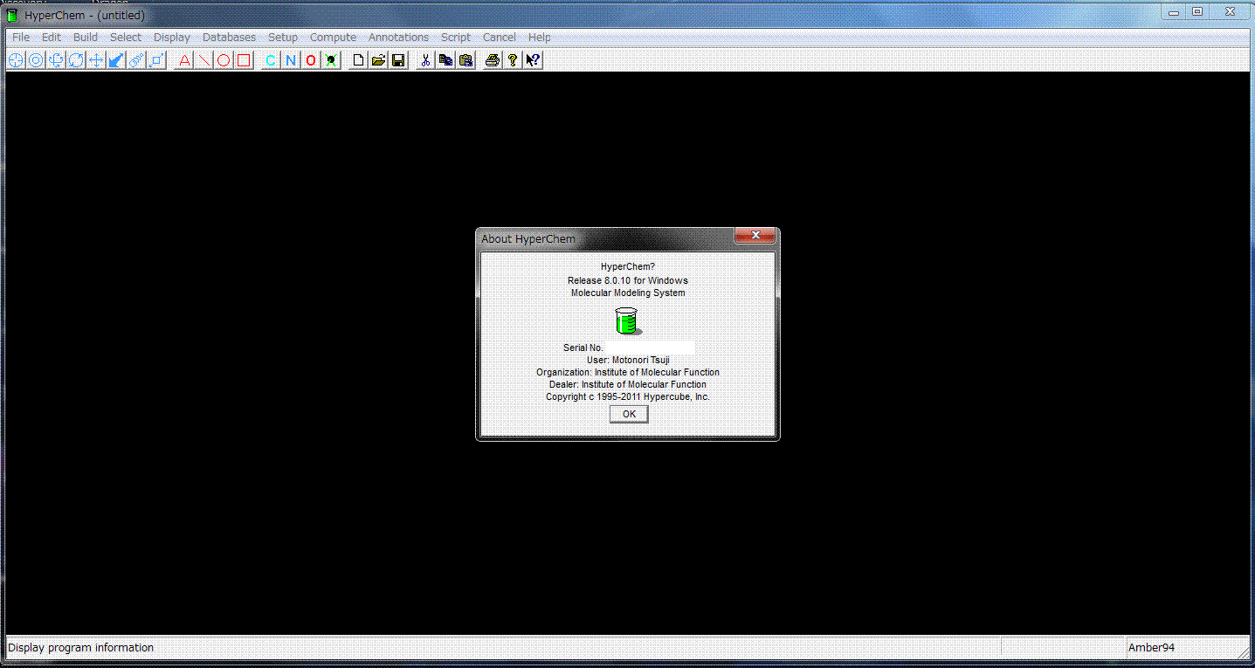Maximize the HyperChem main window
Screen dimensions: 1255x668
point(1197,11)
